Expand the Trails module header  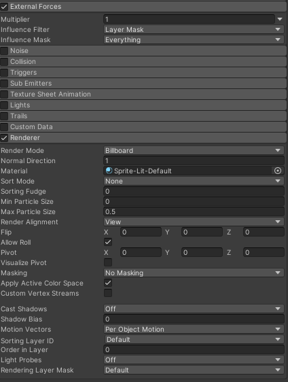tap(143, 116)
